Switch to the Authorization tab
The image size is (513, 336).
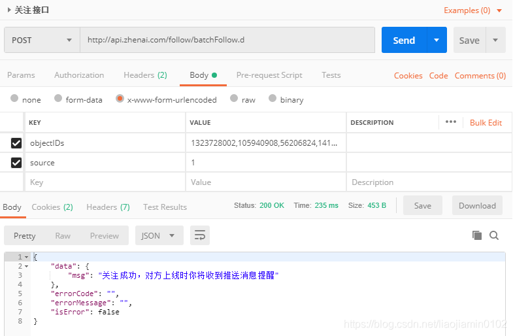(79, 75)
